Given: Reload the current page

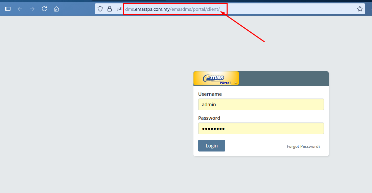Looking at the screenshot, I should pyautogui.click(x=44, y=9).
